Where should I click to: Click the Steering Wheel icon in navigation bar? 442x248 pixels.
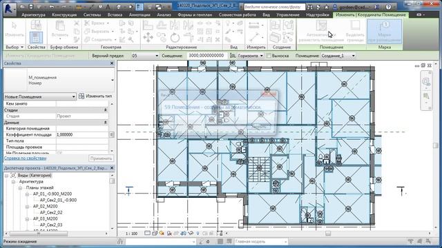(425, 81)
